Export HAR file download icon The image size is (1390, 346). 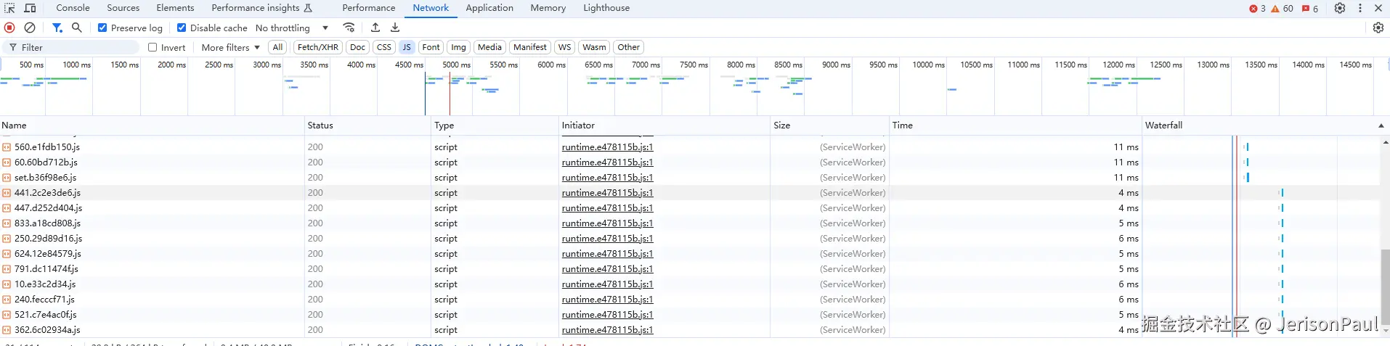tap(395, 28)
